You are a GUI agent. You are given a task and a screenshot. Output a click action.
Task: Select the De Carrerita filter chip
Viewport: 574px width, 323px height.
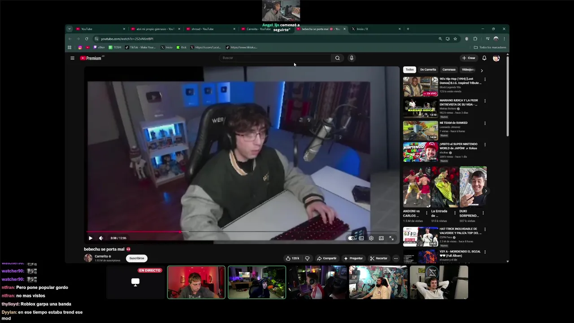tap(428, 70)
